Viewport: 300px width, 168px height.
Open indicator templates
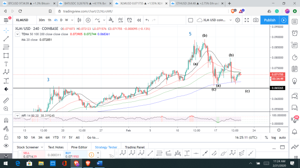[x=120, y=20]
